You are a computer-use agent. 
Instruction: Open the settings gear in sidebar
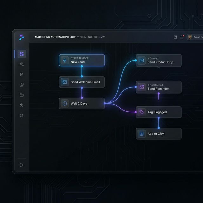(22, 115)
